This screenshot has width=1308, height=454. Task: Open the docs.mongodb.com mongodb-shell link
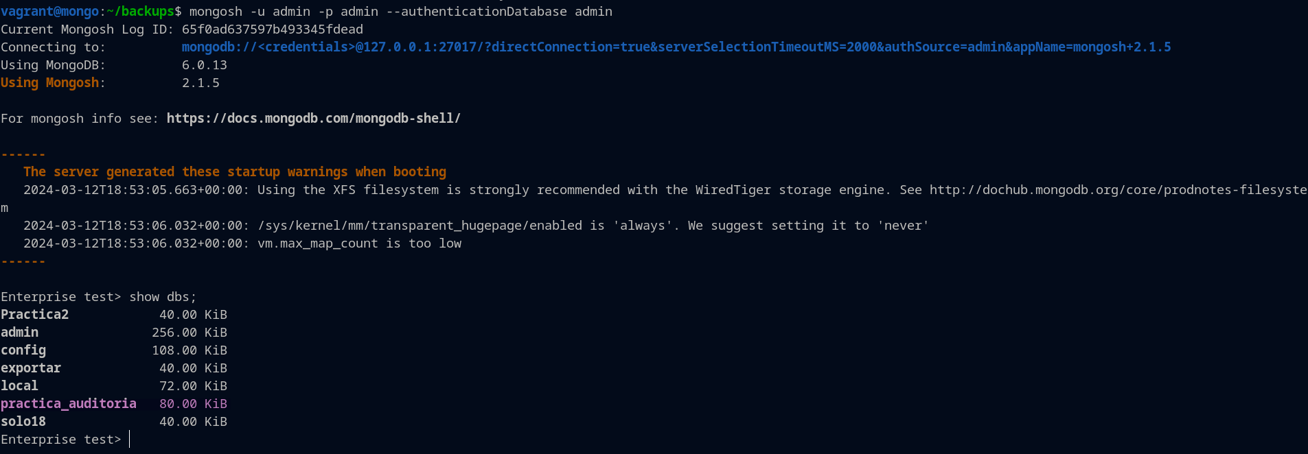point(313,119)
